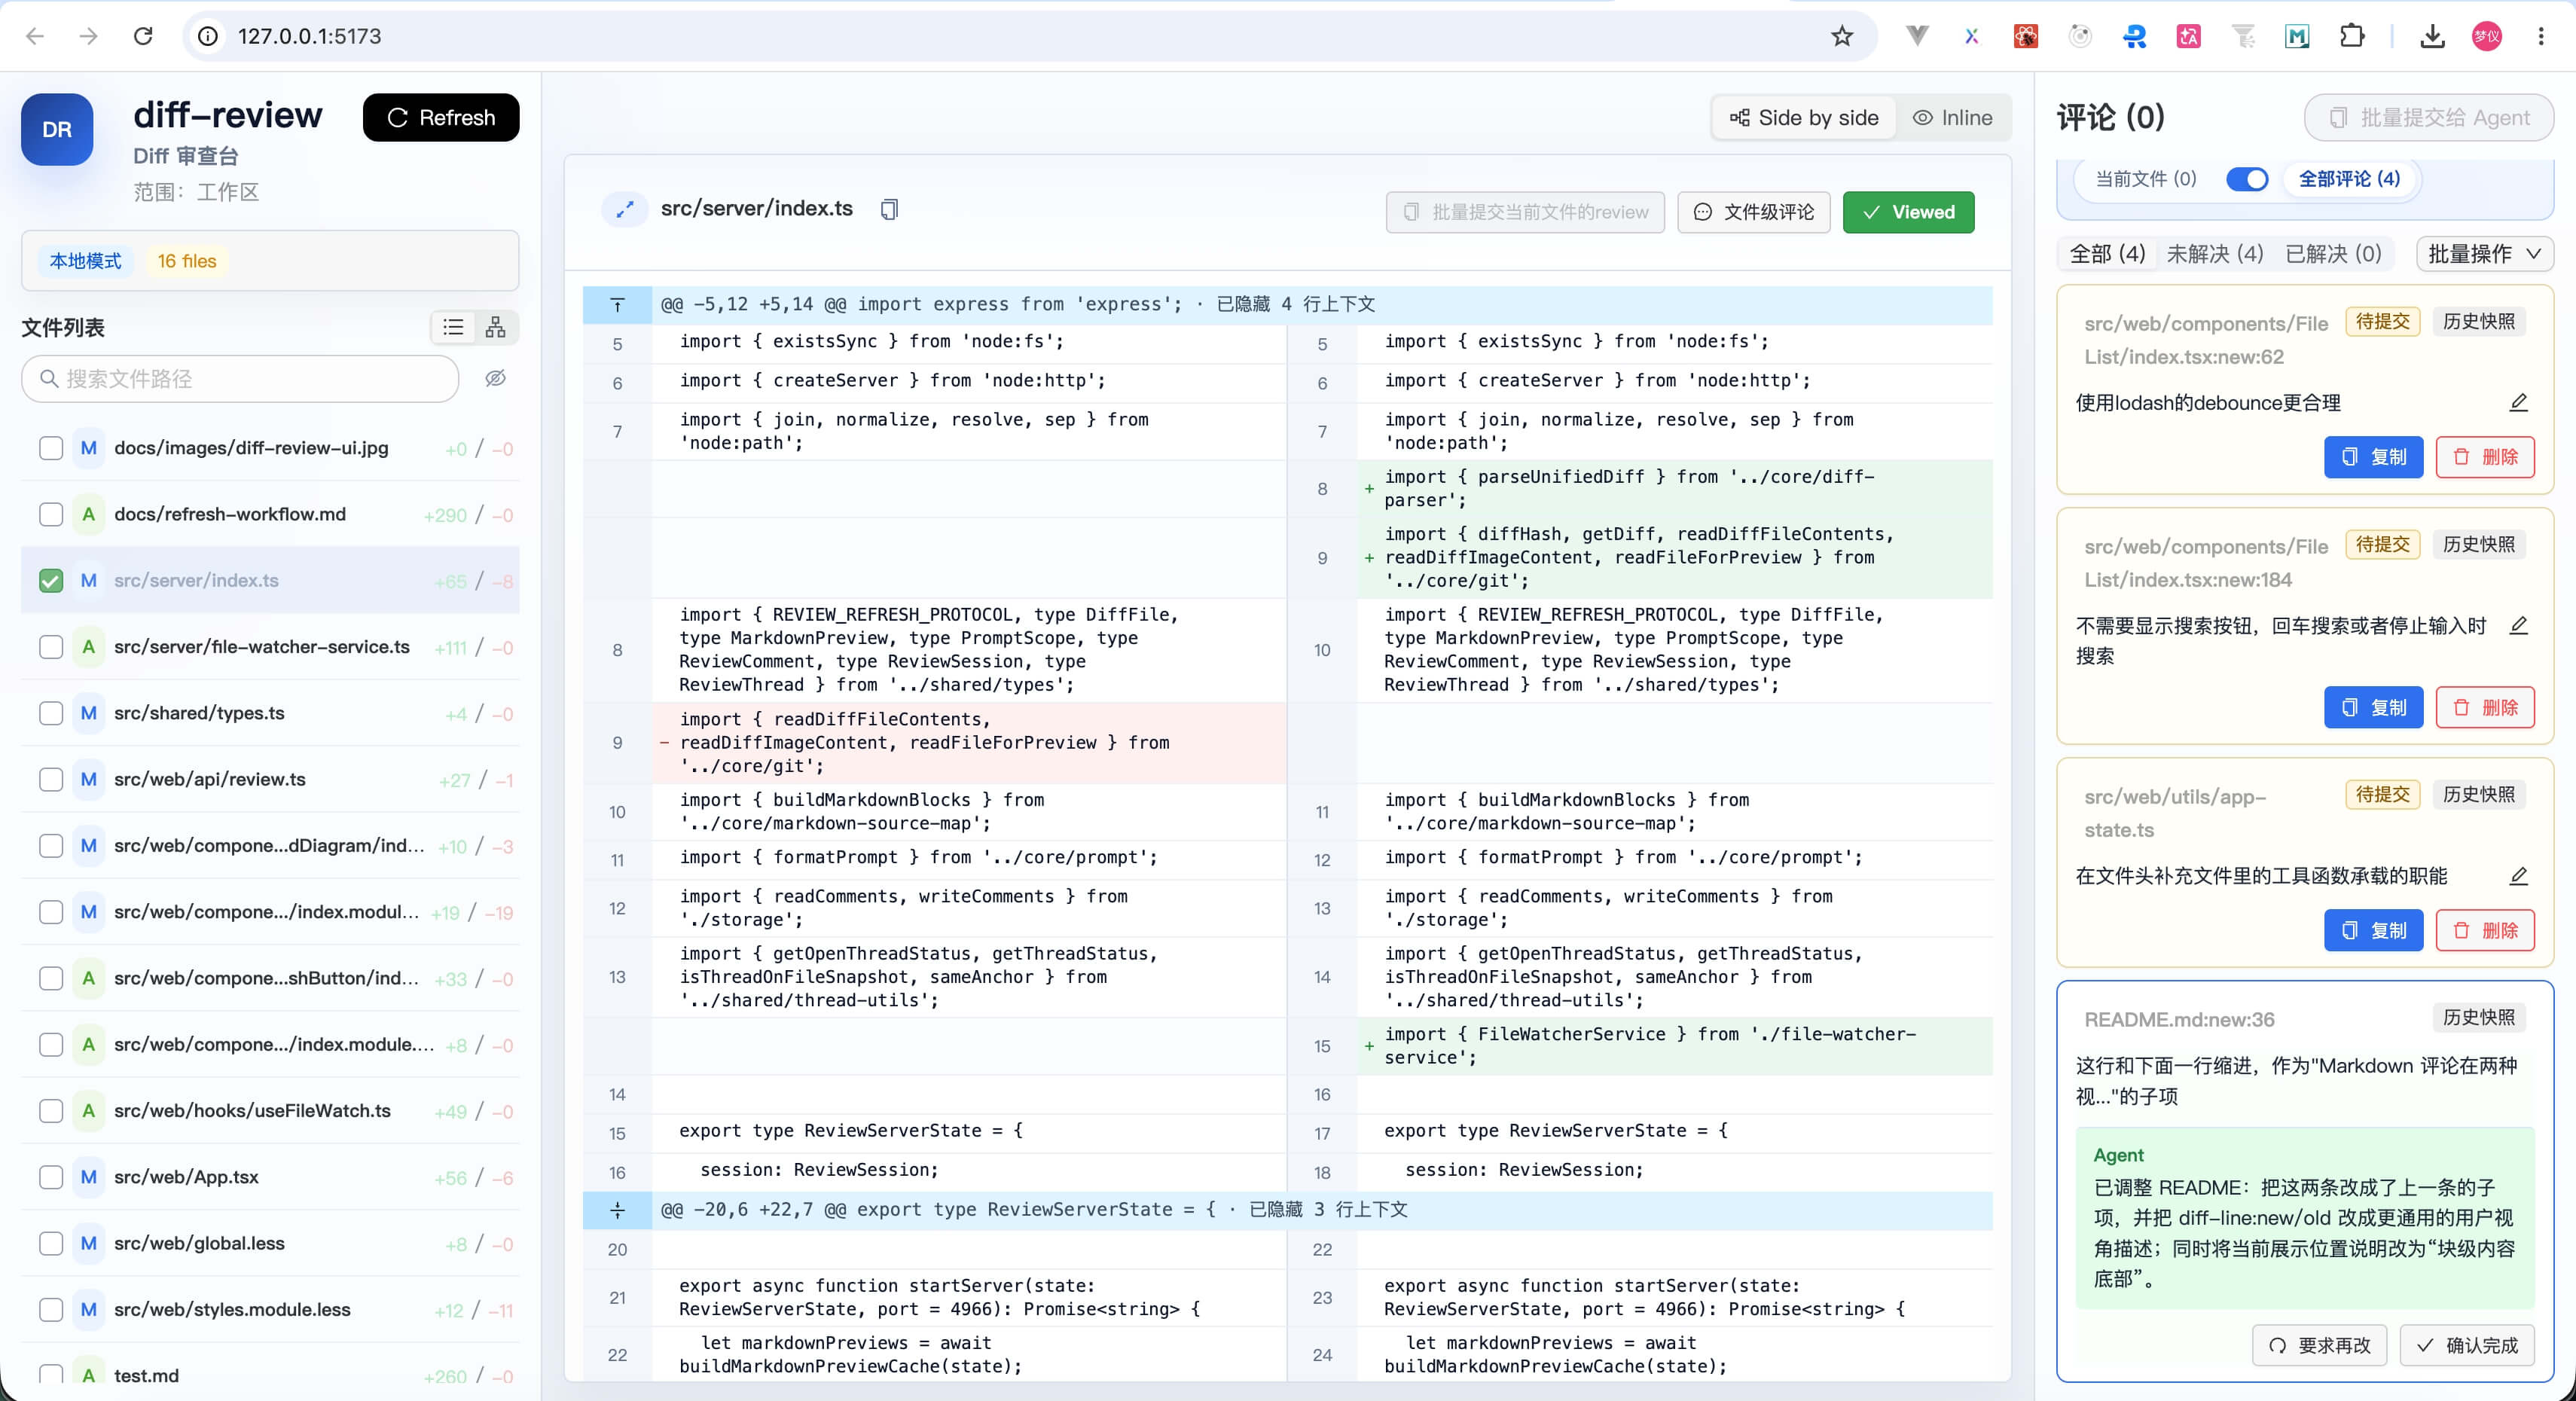Image resolution: width=2576 pixels, height=1401 pixels.
Task: Check the docs/refresh-workflow.md checkbox
Action: point(51,514)
